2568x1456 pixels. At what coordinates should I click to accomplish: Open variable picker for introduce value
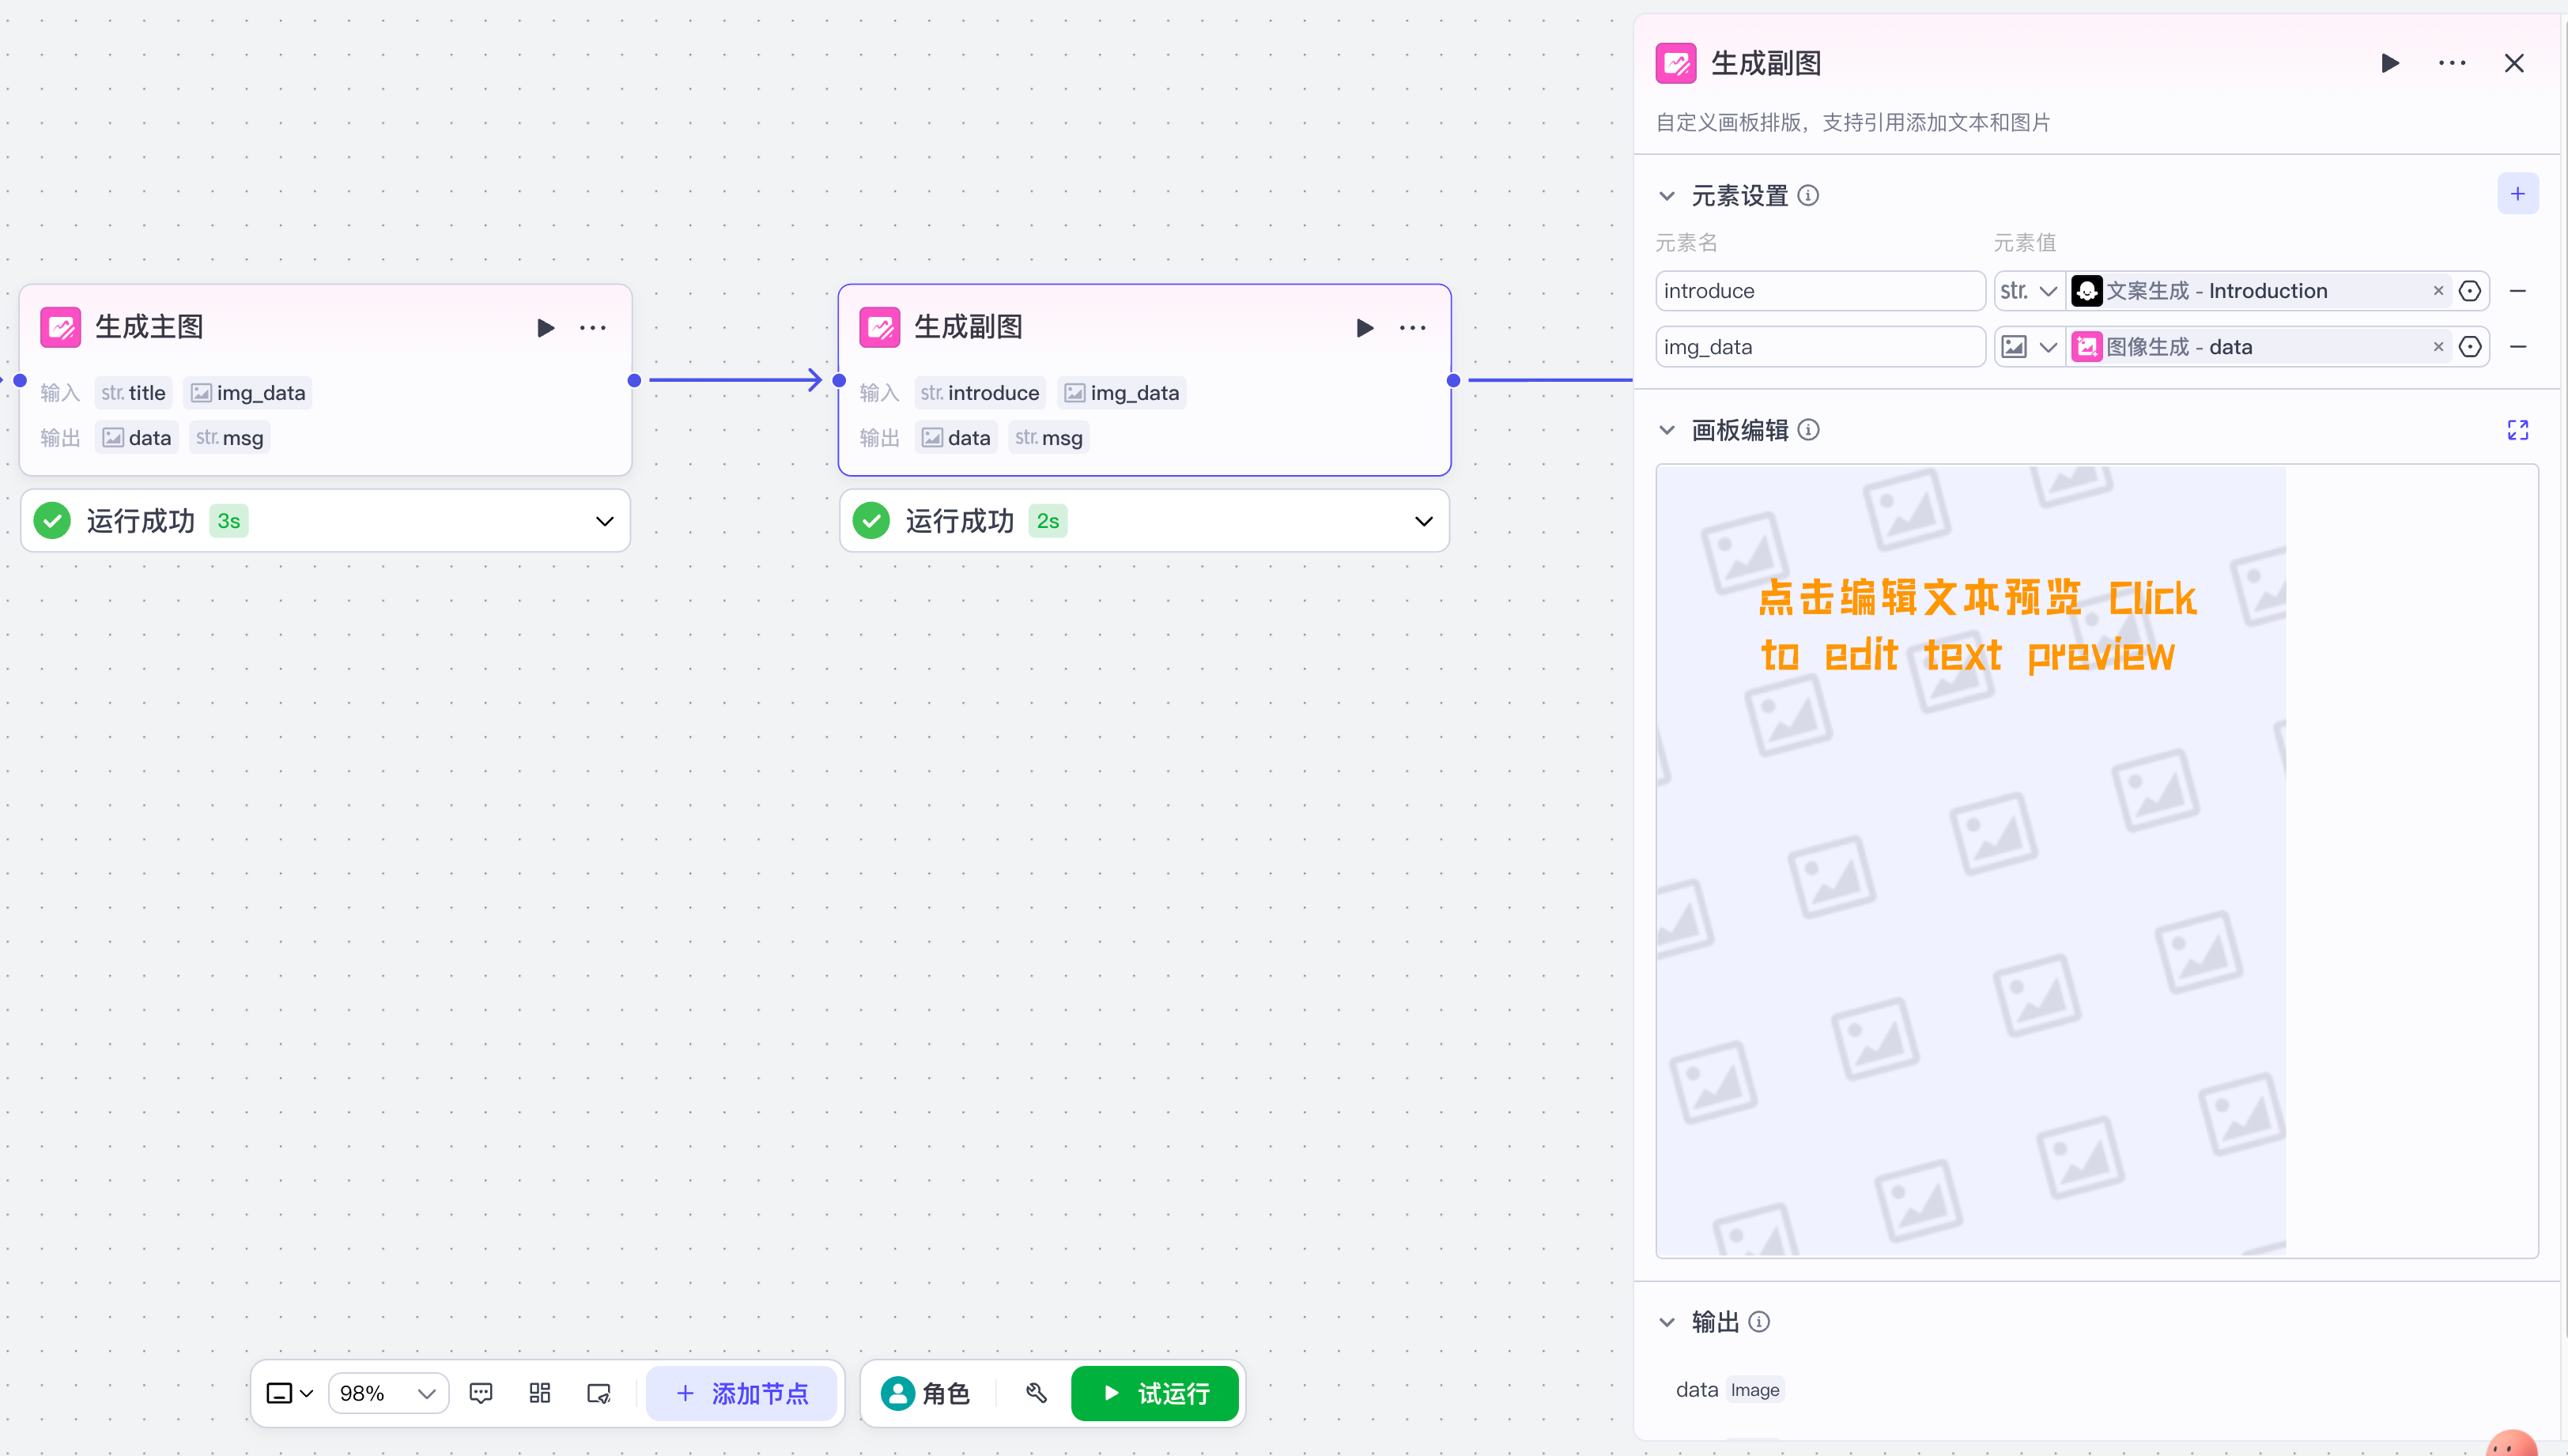(x=2469, y=291)
